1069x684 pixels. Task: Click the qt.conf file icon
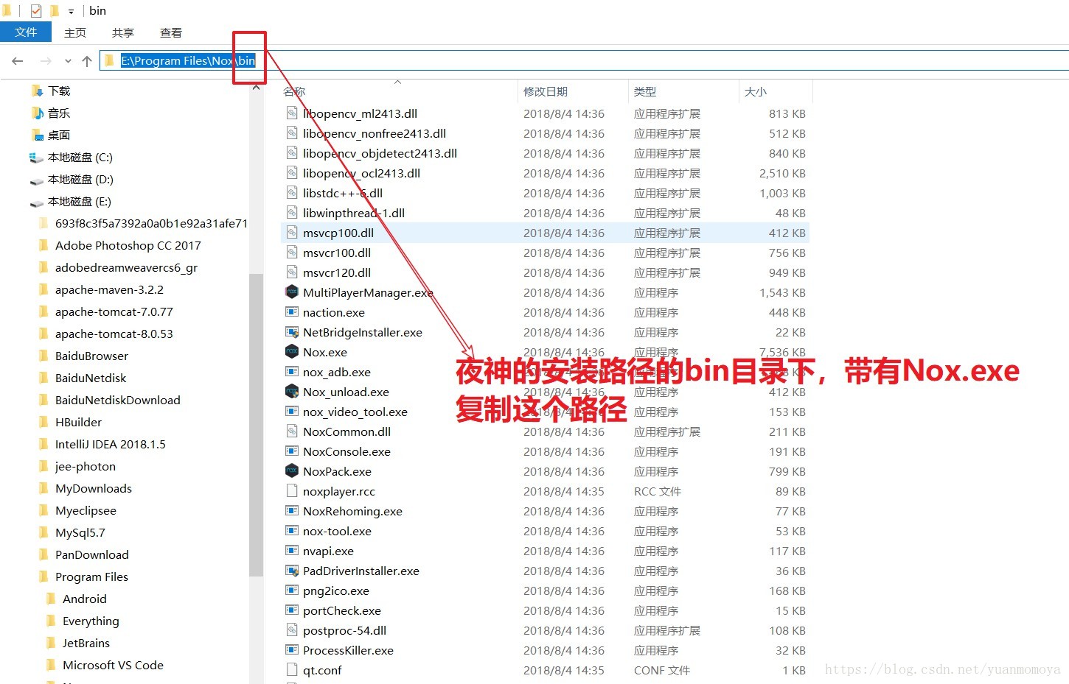coord(292,670)
